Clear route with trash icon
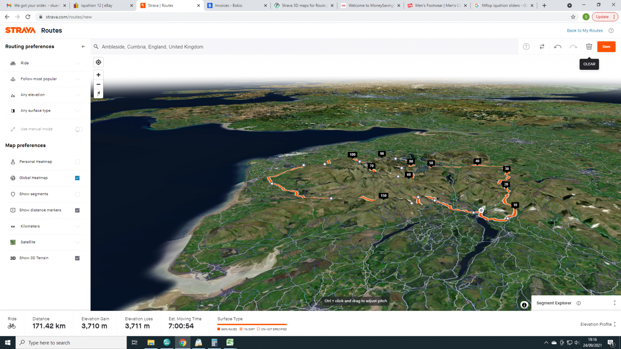This screenshot has height=349, width=621. 589,47
